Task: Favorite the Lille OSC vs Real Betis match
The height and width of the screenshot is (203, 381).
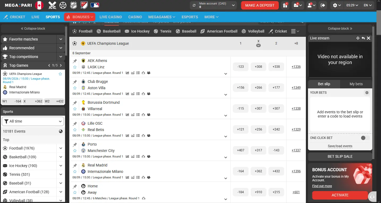Action: 75,130
